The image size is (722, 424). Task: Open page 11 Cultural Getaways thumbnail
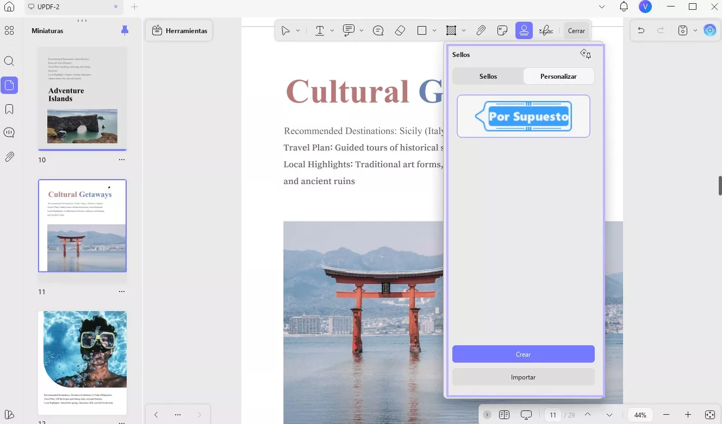tap(82, 225)
